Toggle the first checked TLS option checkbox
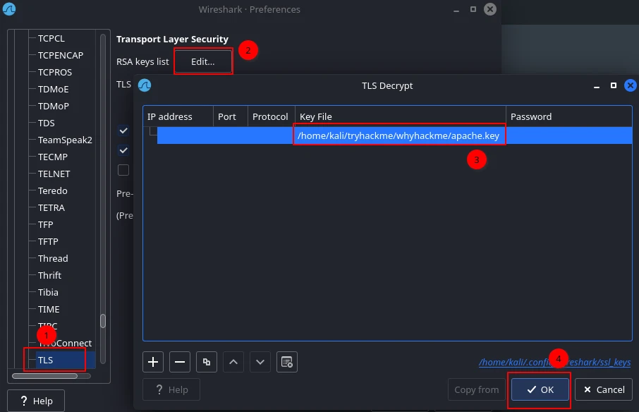The height and width of the screenshot is (412, 639). point(123,131)
